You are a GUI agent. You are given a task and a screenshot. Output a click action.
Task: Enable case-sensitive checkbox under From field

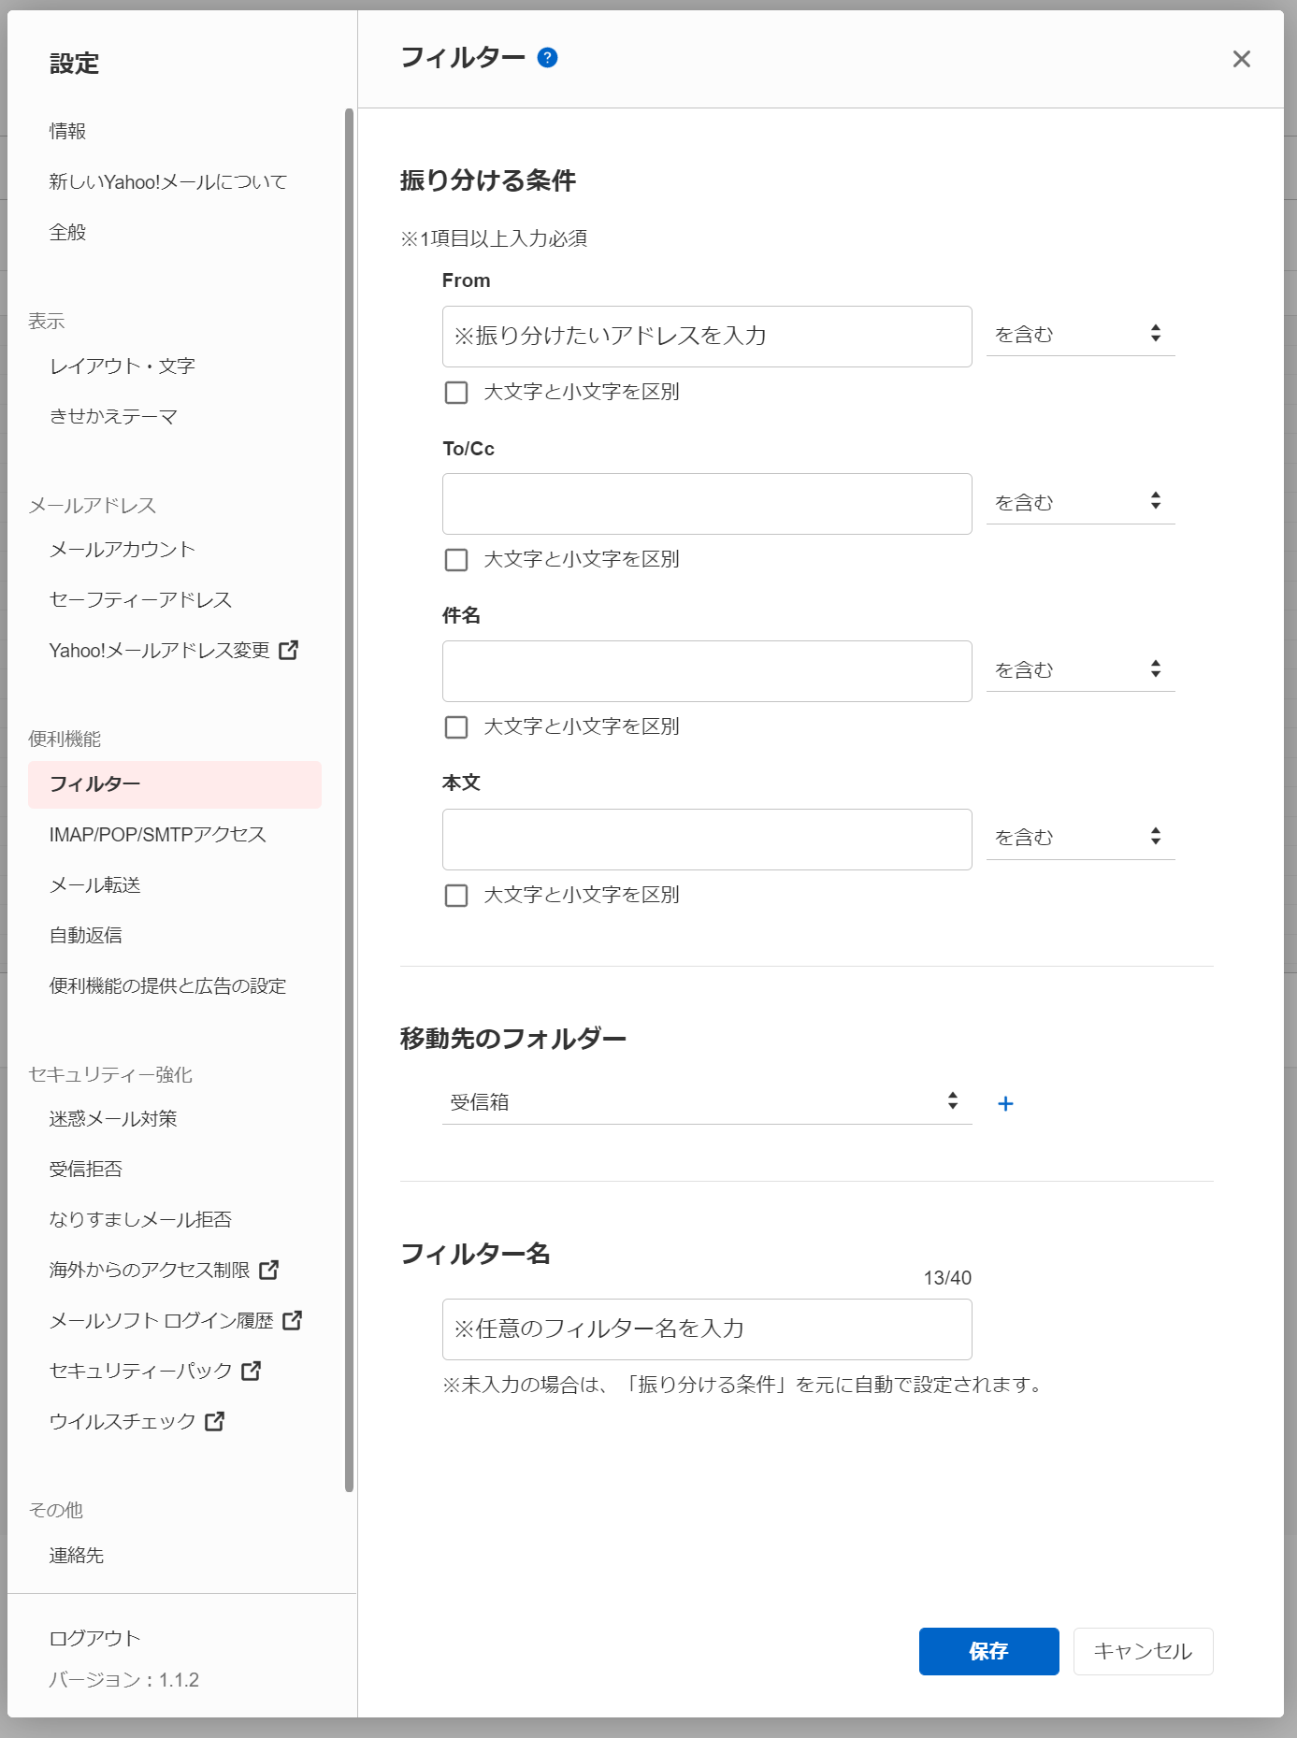(x=456, y=393)
